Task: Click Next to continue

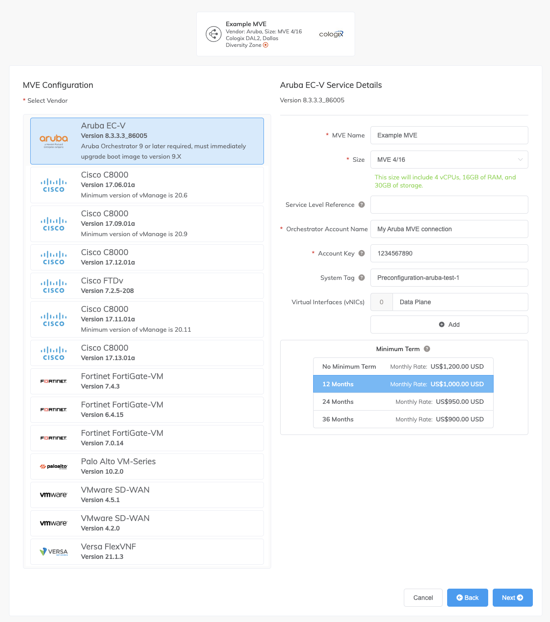Action: click(x=513, y=598)
